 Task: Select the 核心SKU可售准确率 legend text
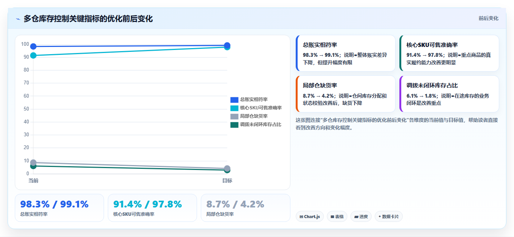click(261, 108)
